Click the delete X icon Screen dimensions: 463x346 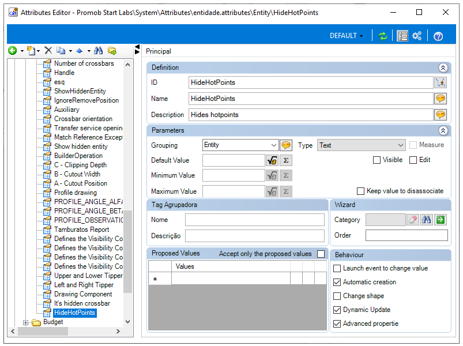(48, 51)
